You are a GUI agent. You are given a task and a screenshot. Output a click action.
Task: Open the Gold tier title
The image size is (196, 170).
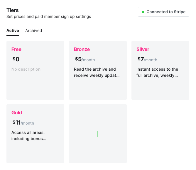(x=17, y=113)
